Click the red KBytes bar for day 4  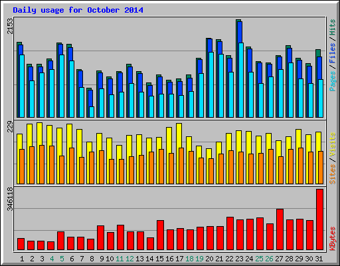50,245
